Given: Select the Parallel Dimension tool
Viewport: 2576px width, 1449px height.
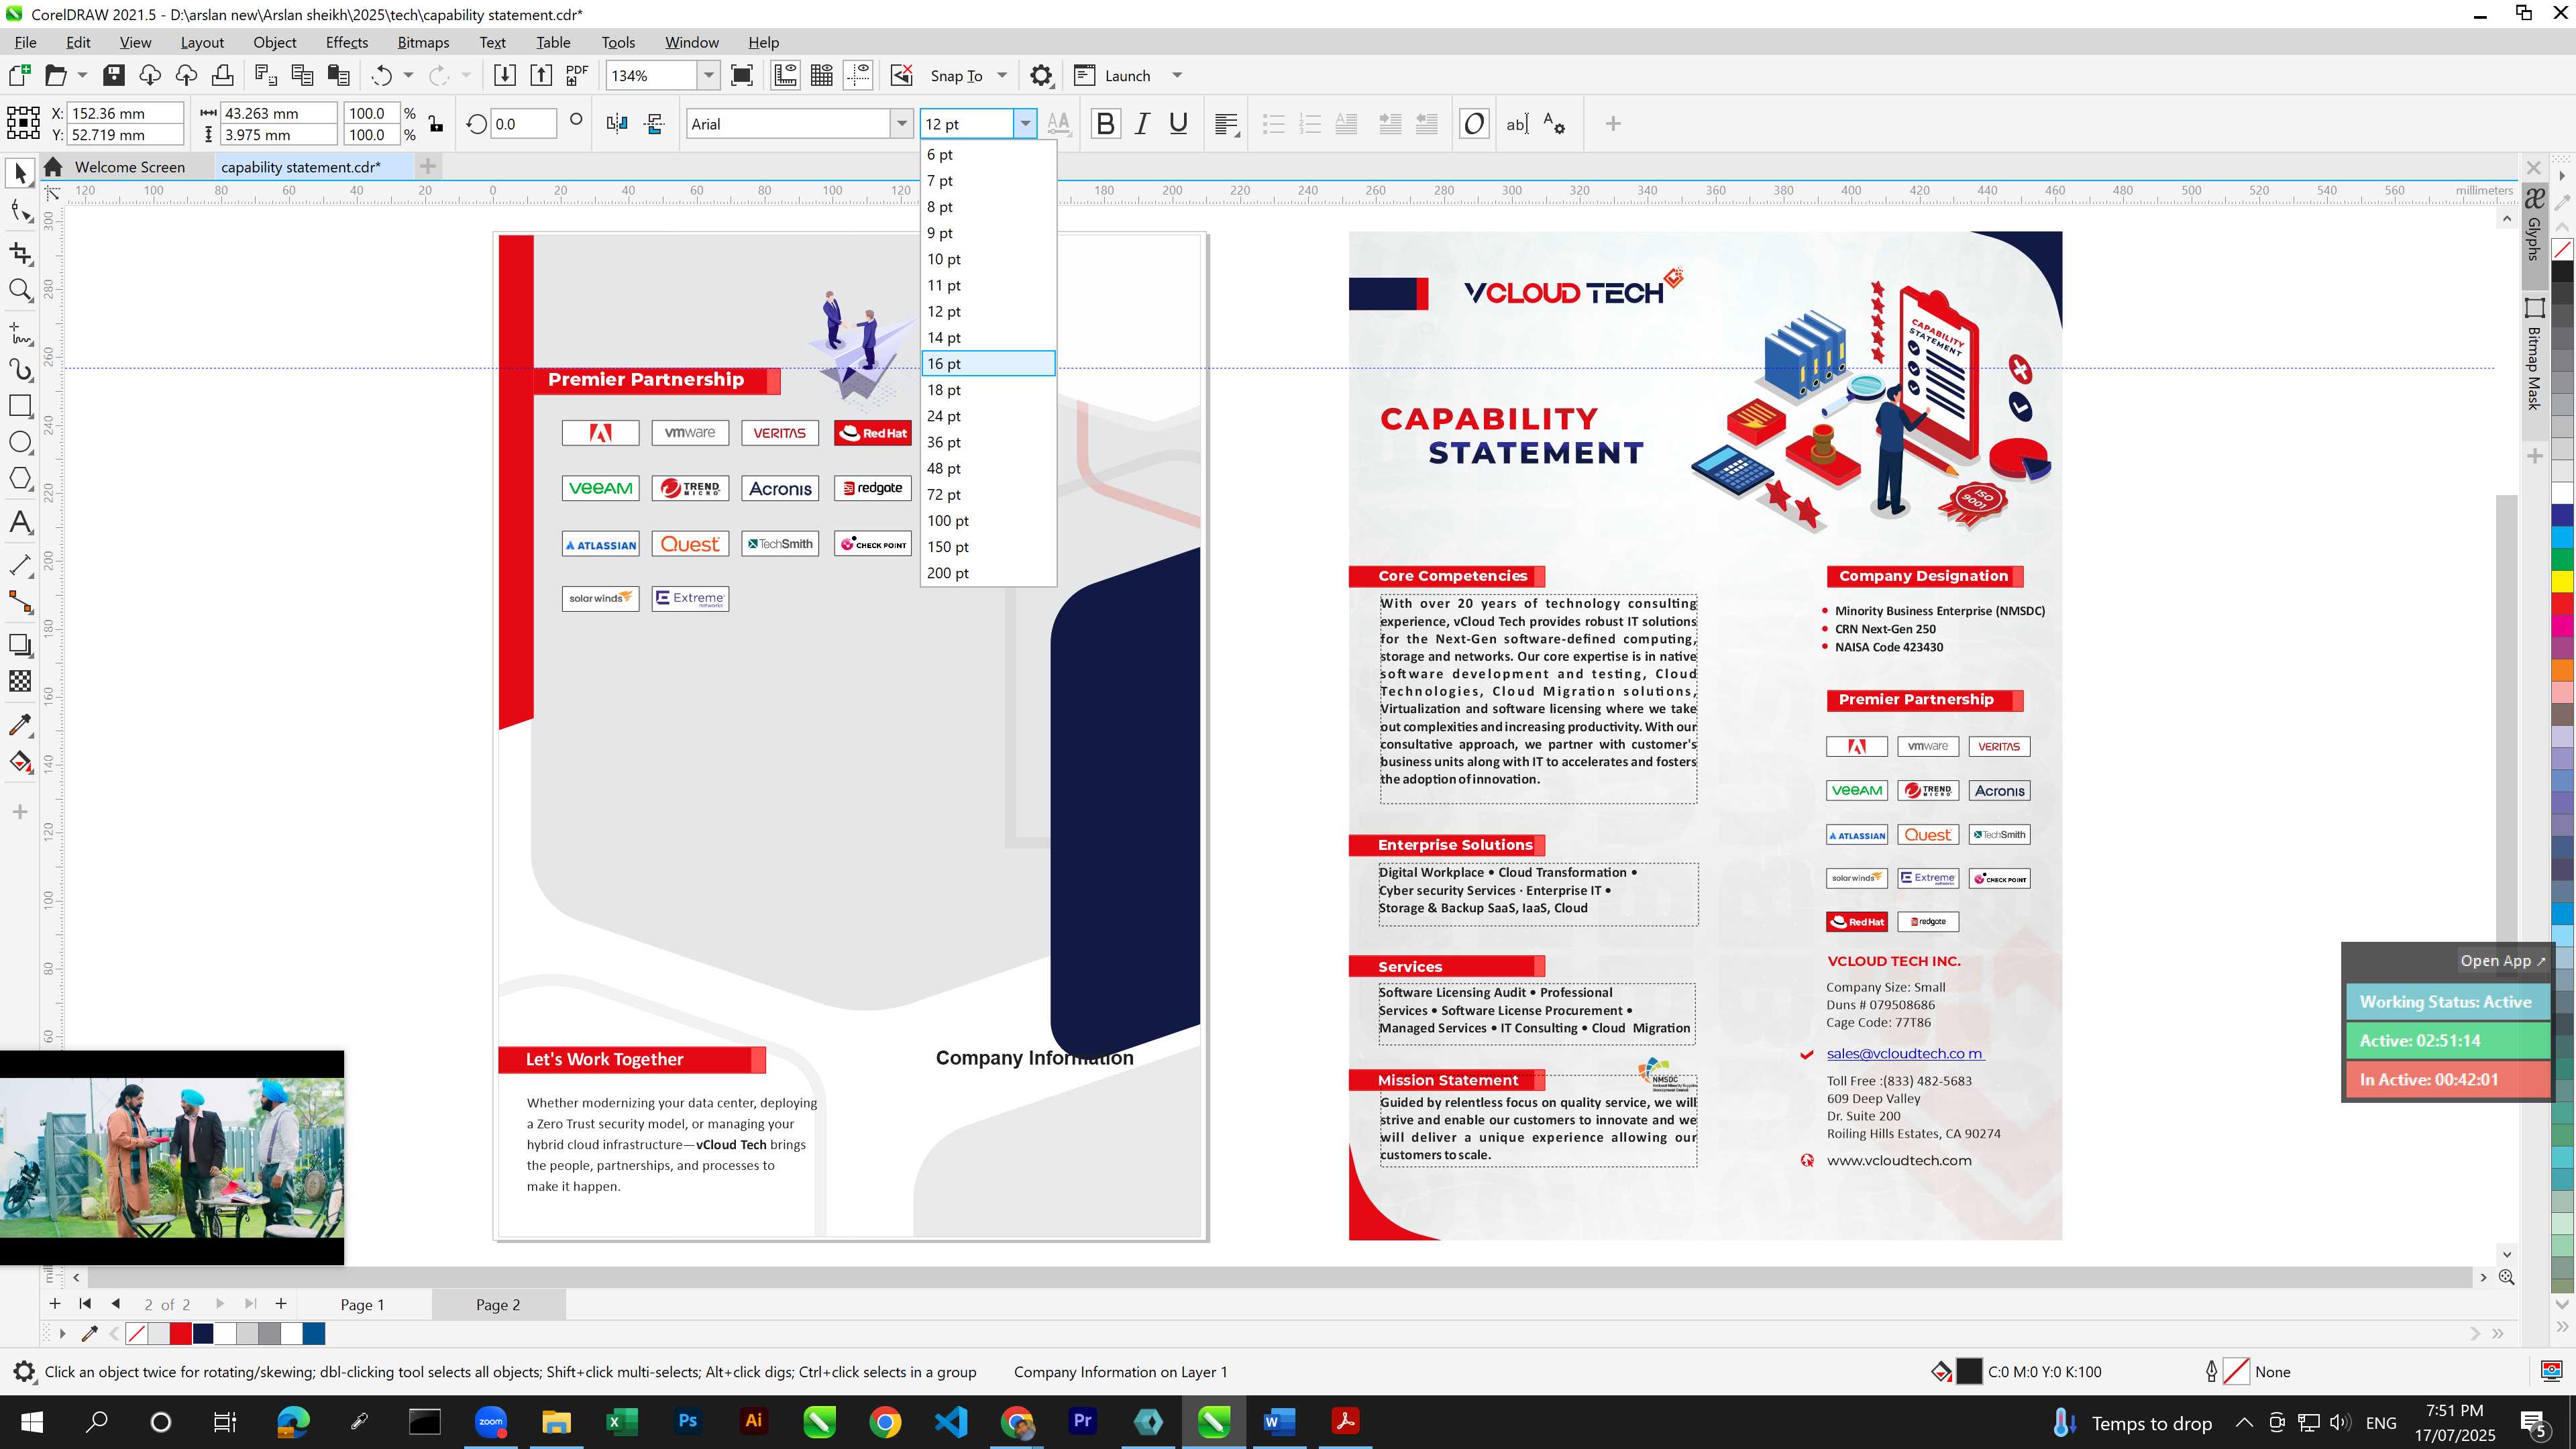Looking at the screenshot, I should pos(20,565).
